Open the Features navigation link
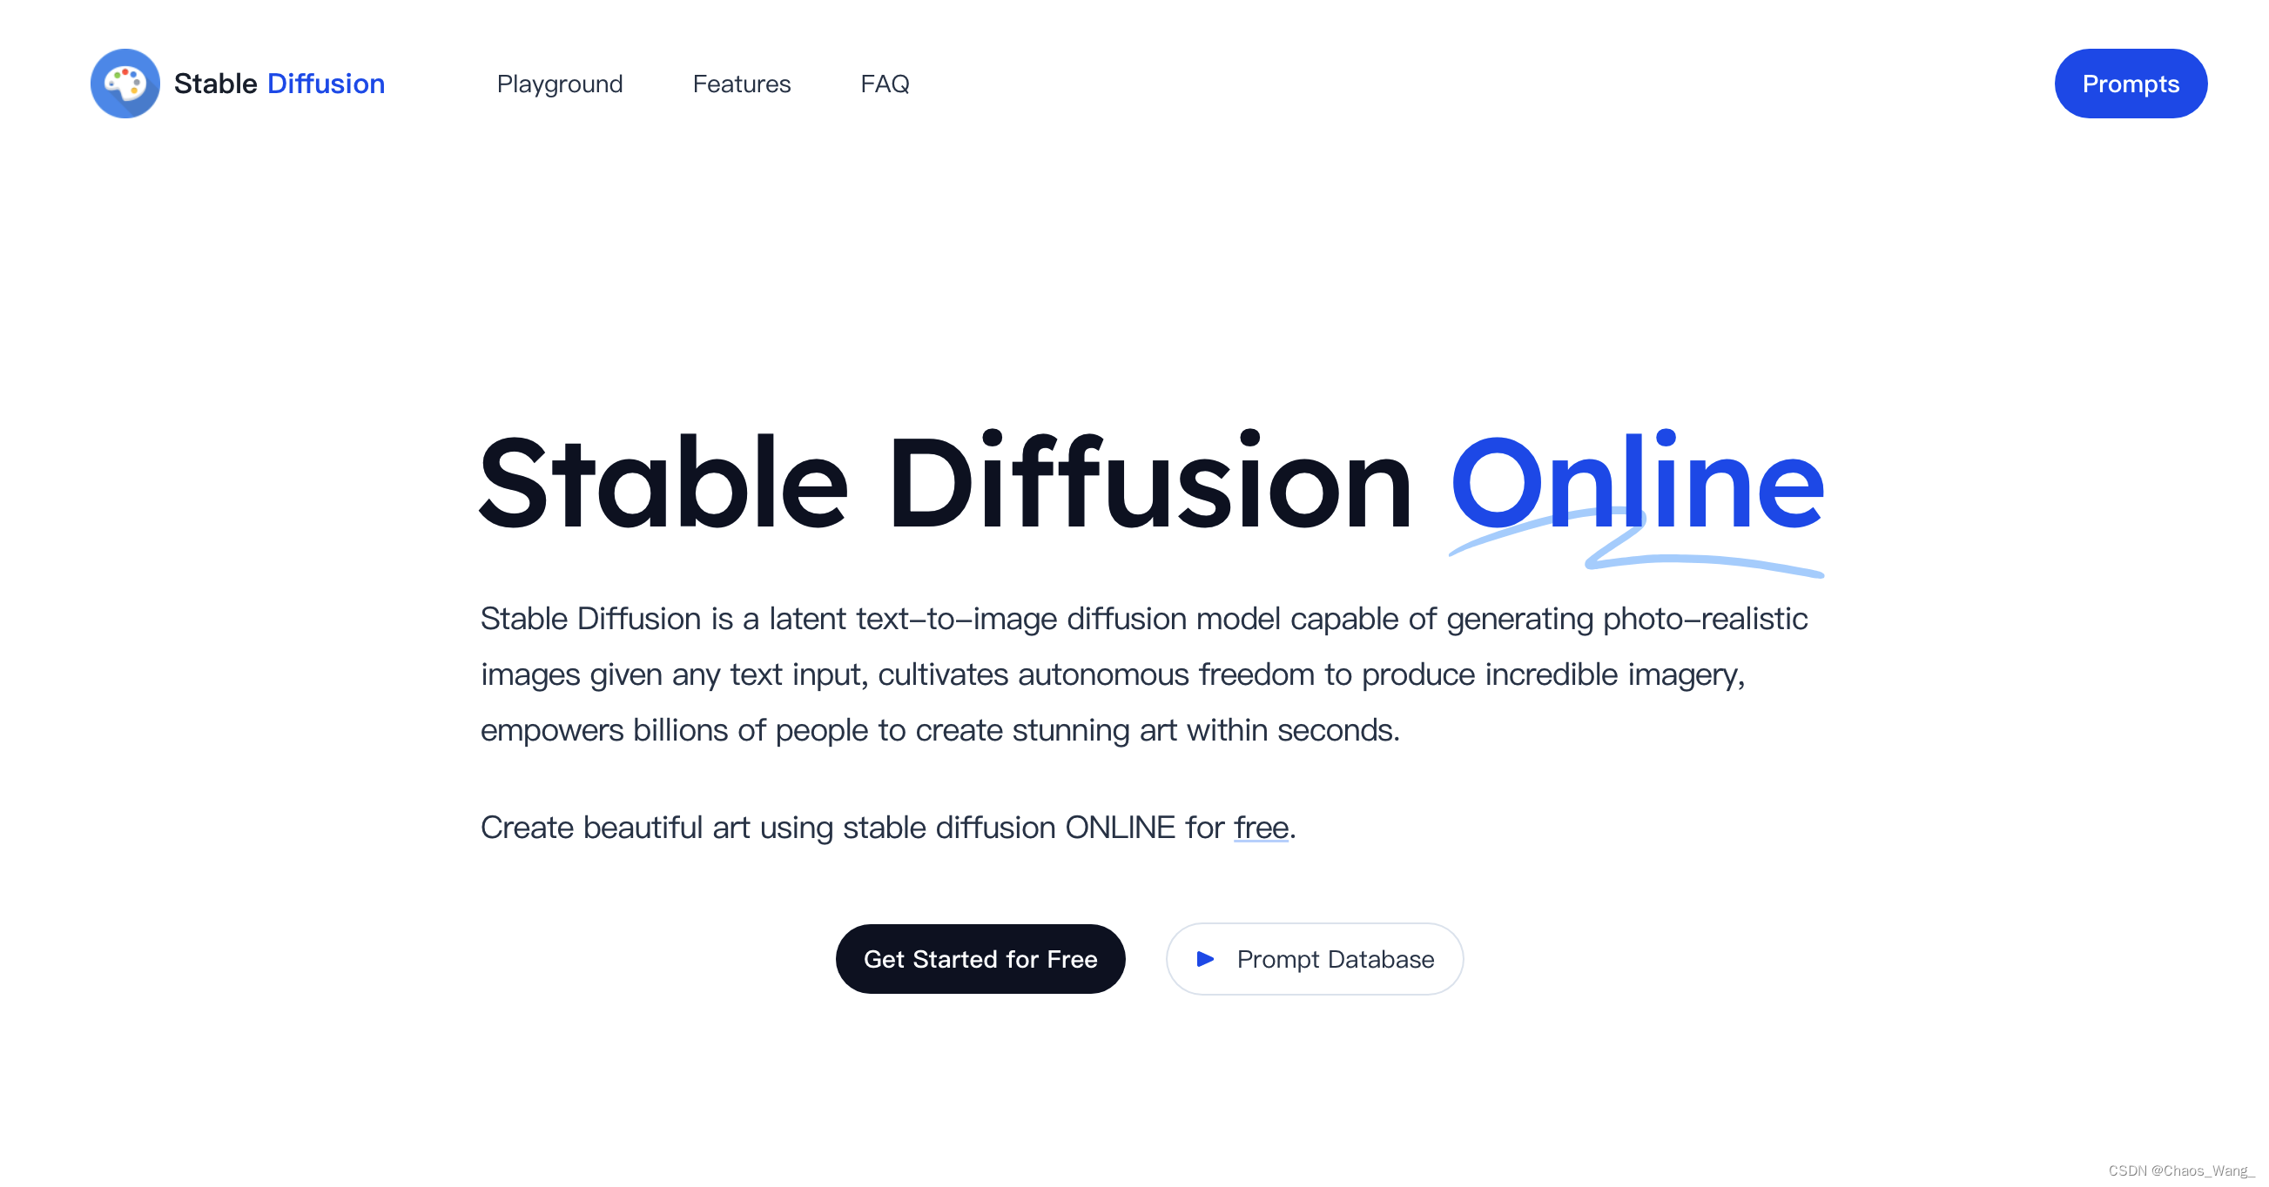The image size is (2269, 1187). (741, 83)
